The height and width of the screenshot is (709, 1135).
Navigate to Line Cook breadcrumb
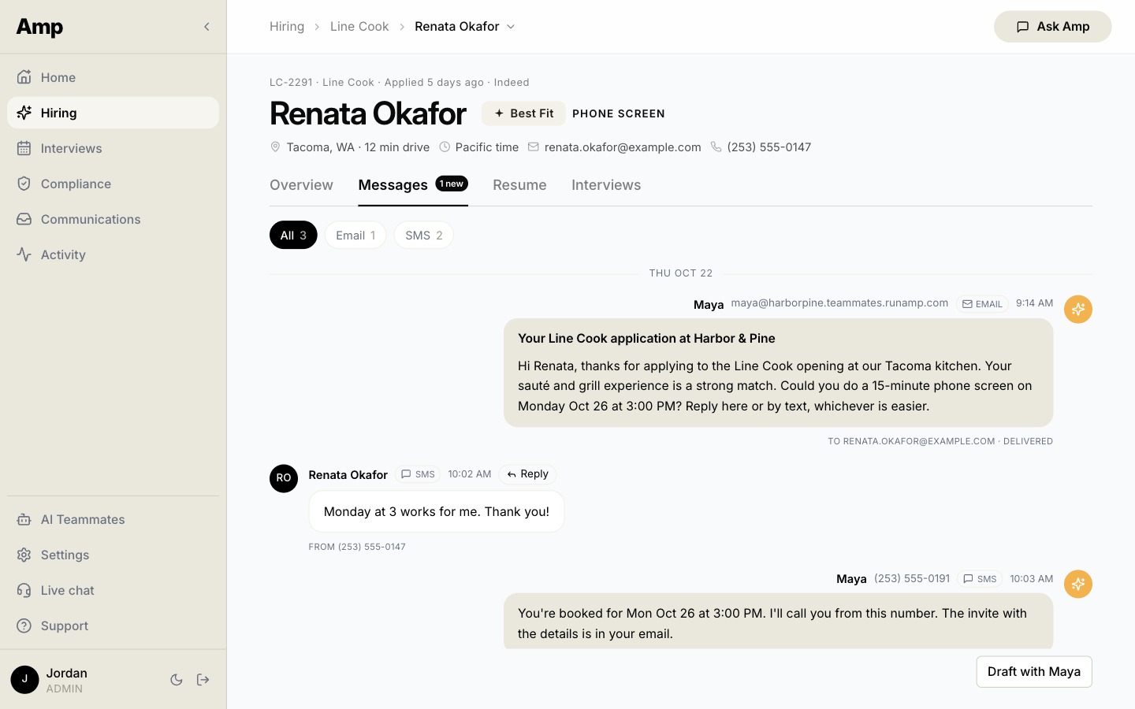pyautogui.click(x=359, y=27)
